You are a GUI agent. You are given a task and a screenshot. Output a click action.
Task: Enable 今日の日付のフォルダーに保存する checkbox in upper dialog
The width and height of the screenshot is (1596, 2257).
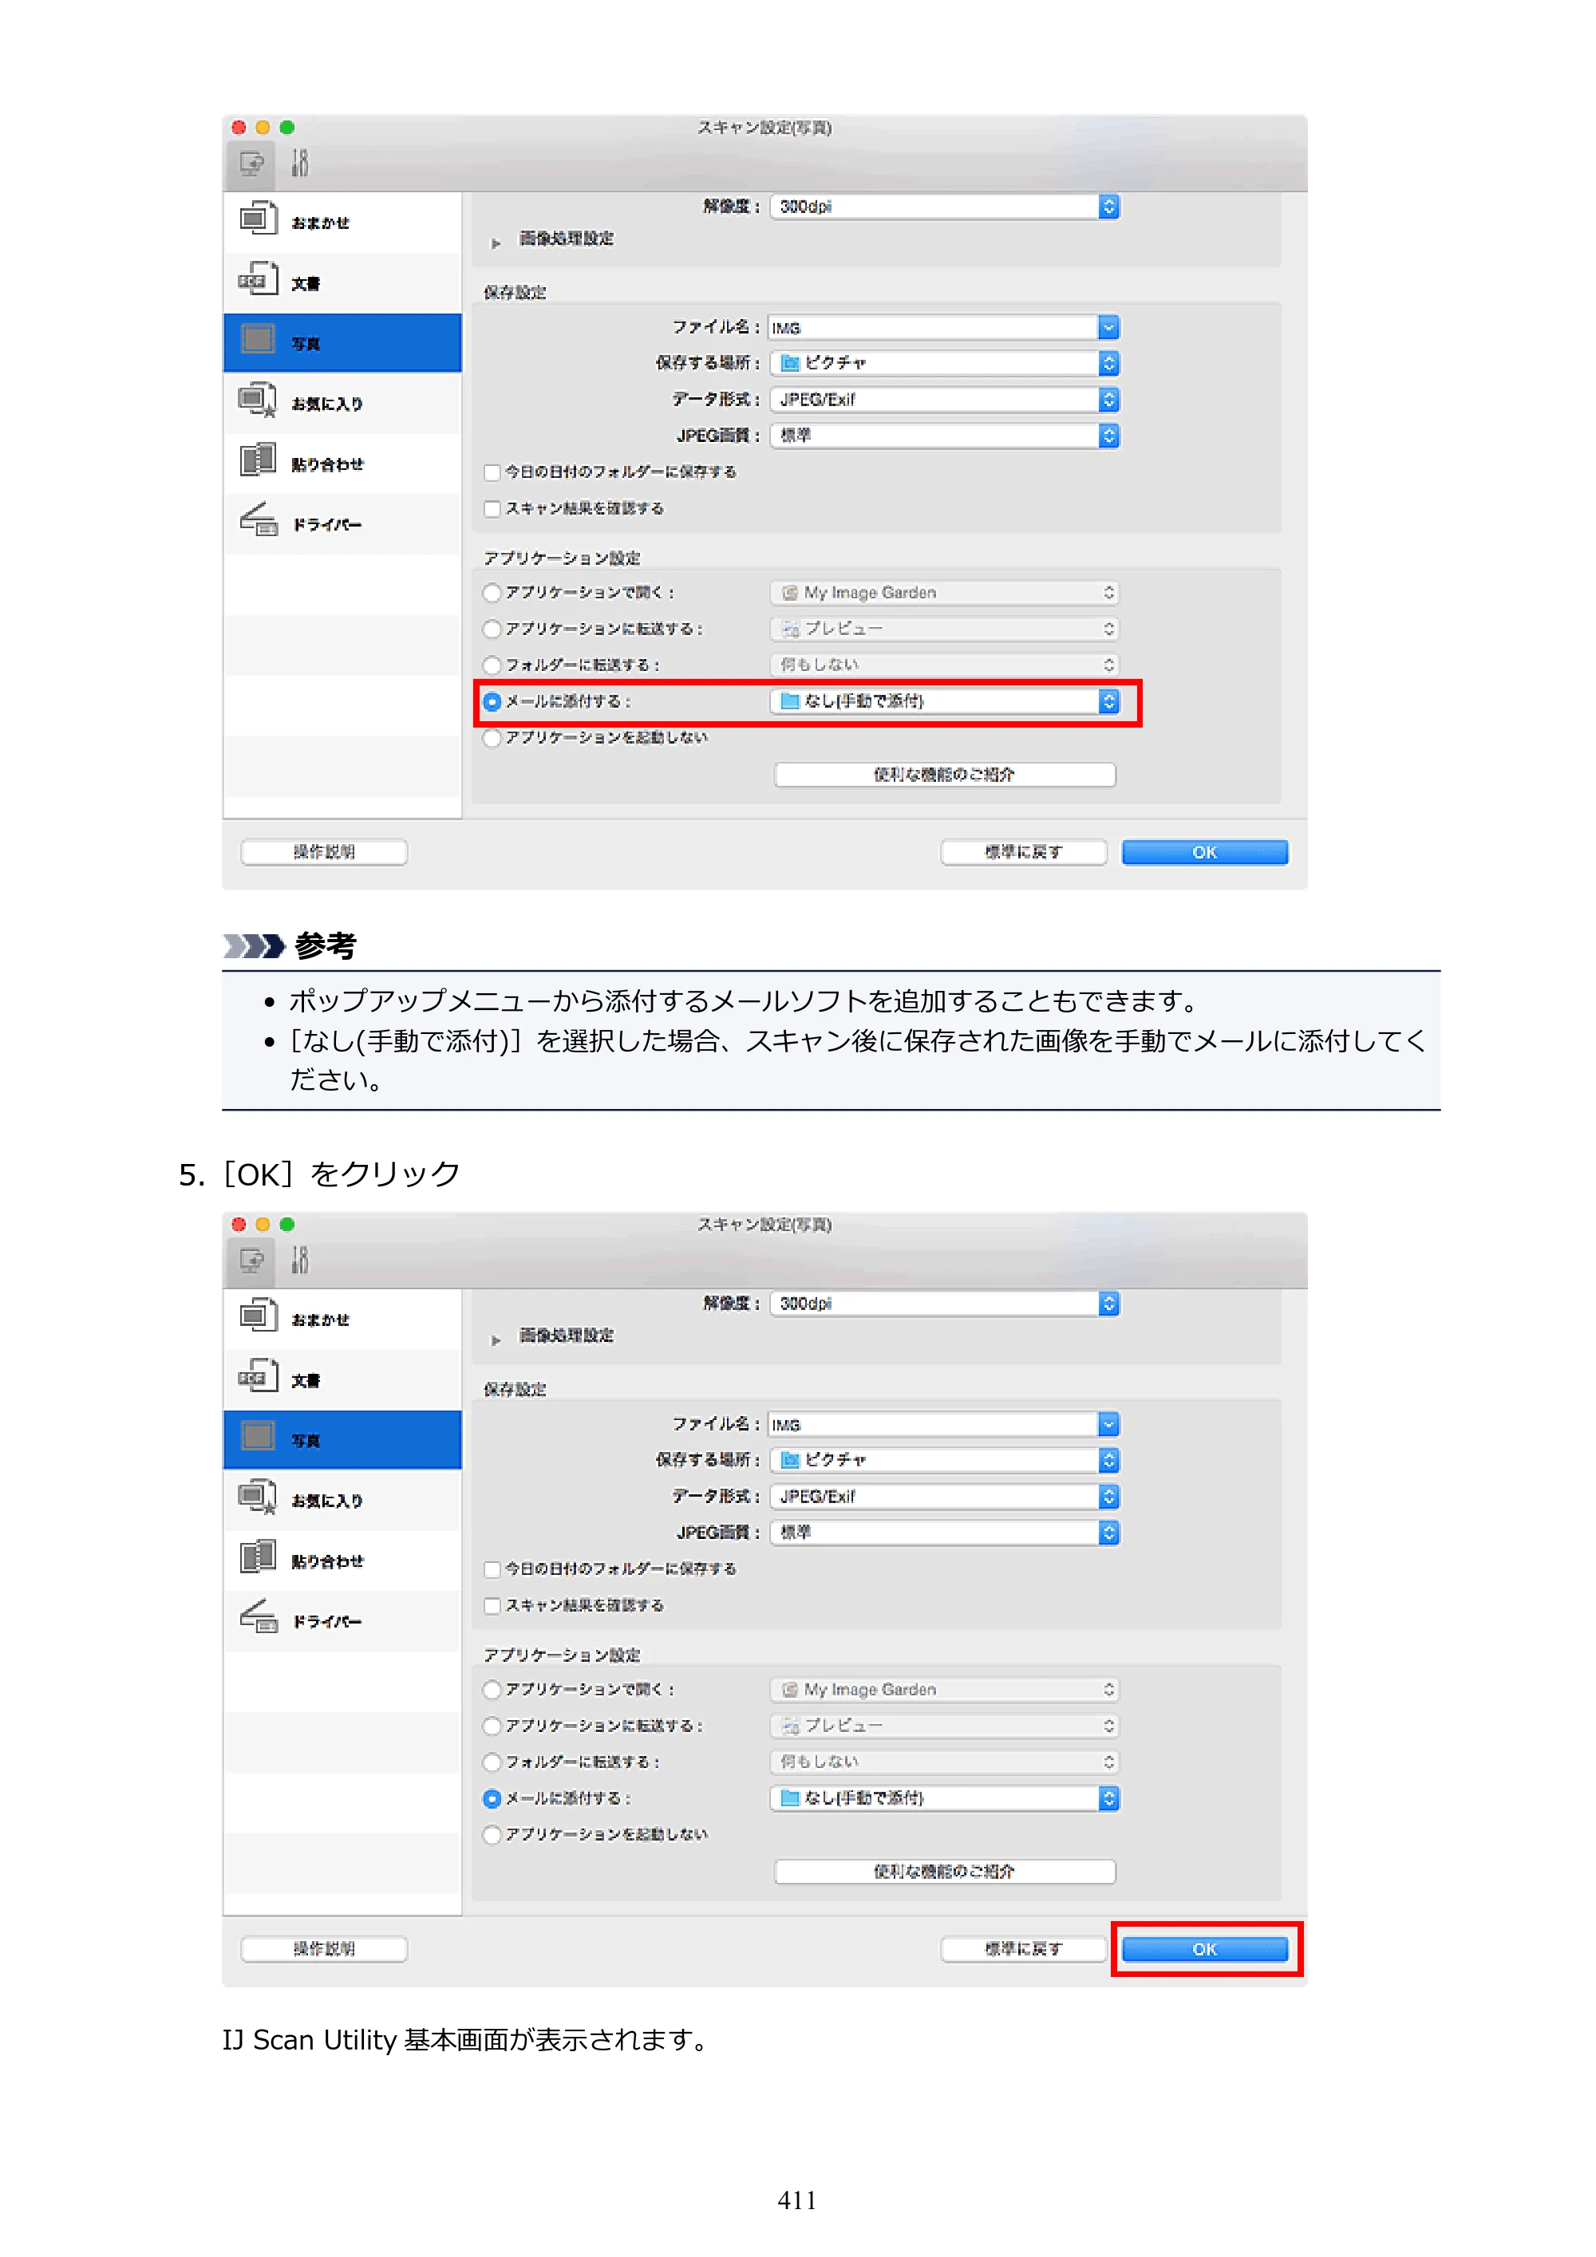point(492,473)
